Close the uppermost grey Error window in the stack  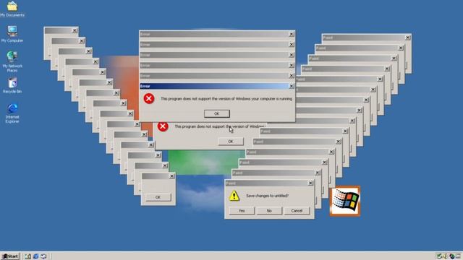292,34
